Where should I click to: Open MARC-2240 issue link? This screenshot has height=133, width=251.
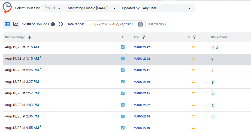(142, 128)
